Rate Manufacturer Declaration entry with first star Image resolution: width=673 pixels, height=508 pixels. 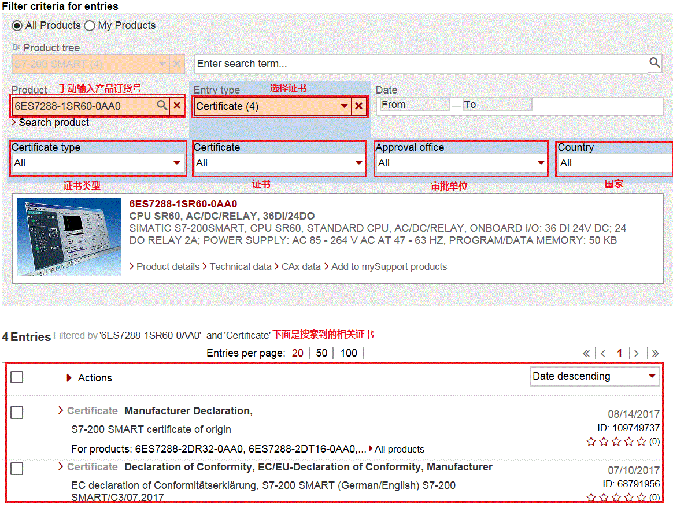591,442
